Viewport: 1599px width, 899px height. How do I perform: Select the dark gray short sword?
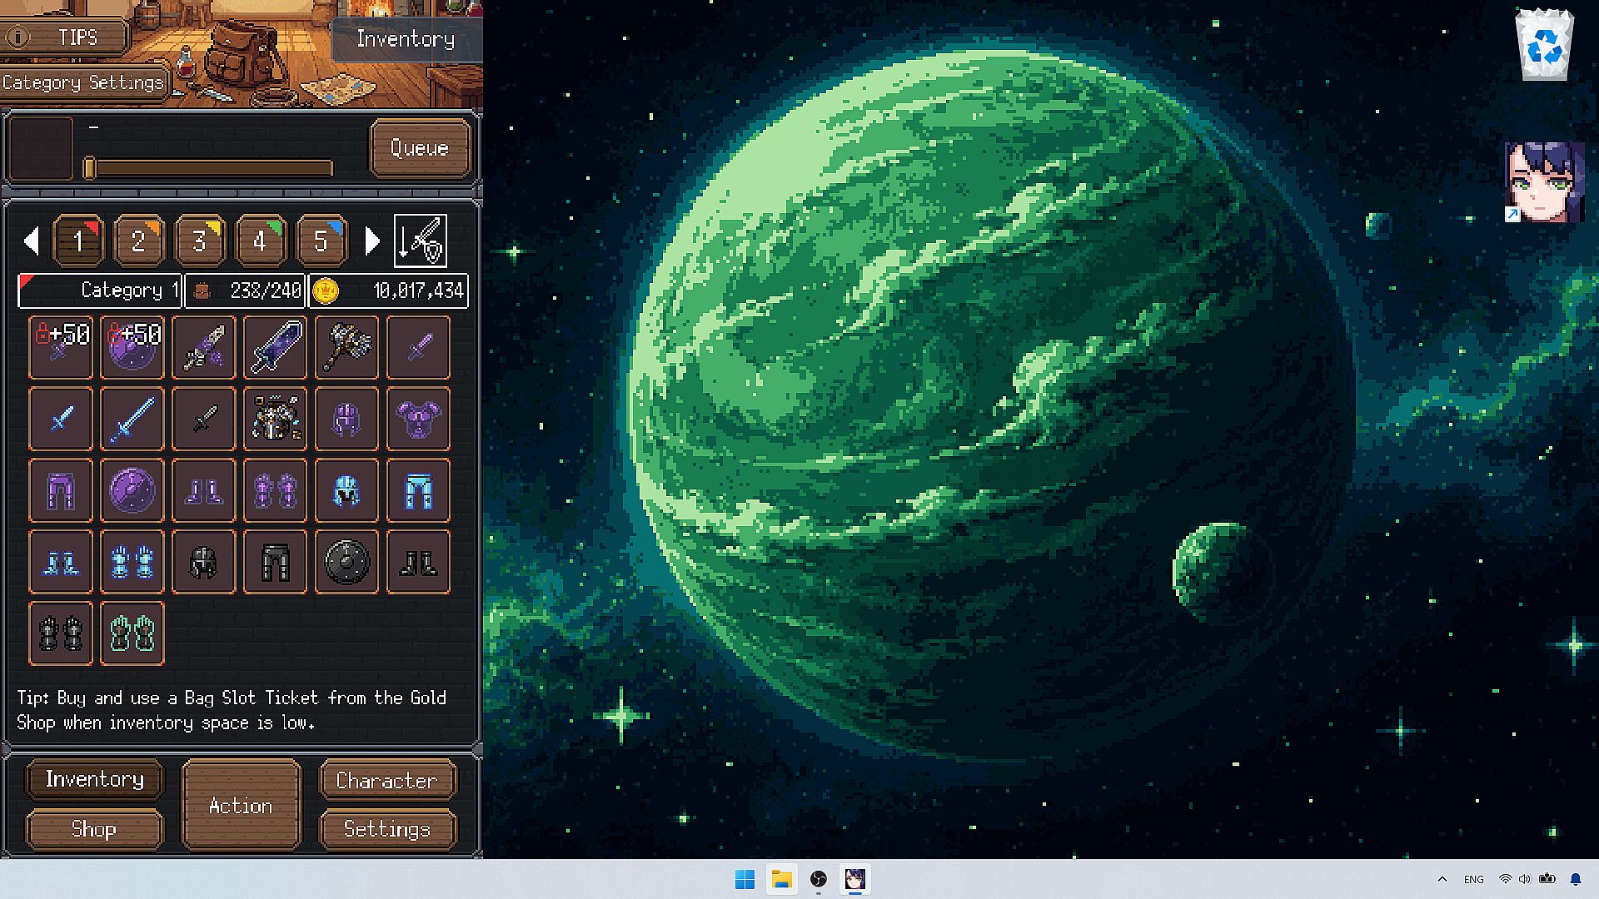[x=204, y=419]
